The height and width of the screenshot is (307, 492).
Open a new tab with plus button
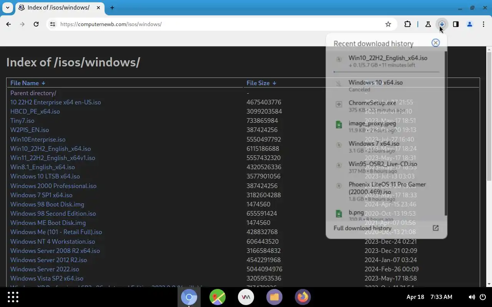pos(112,8)
